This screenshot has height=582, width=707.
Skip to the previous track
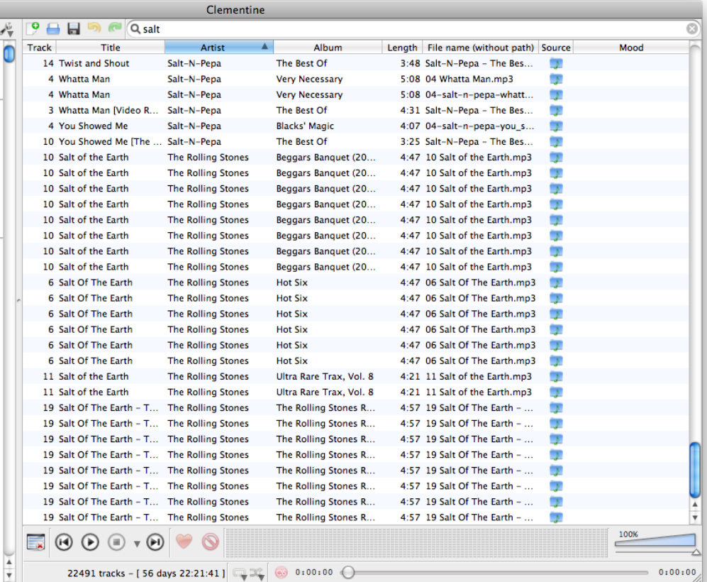point(64,542)
